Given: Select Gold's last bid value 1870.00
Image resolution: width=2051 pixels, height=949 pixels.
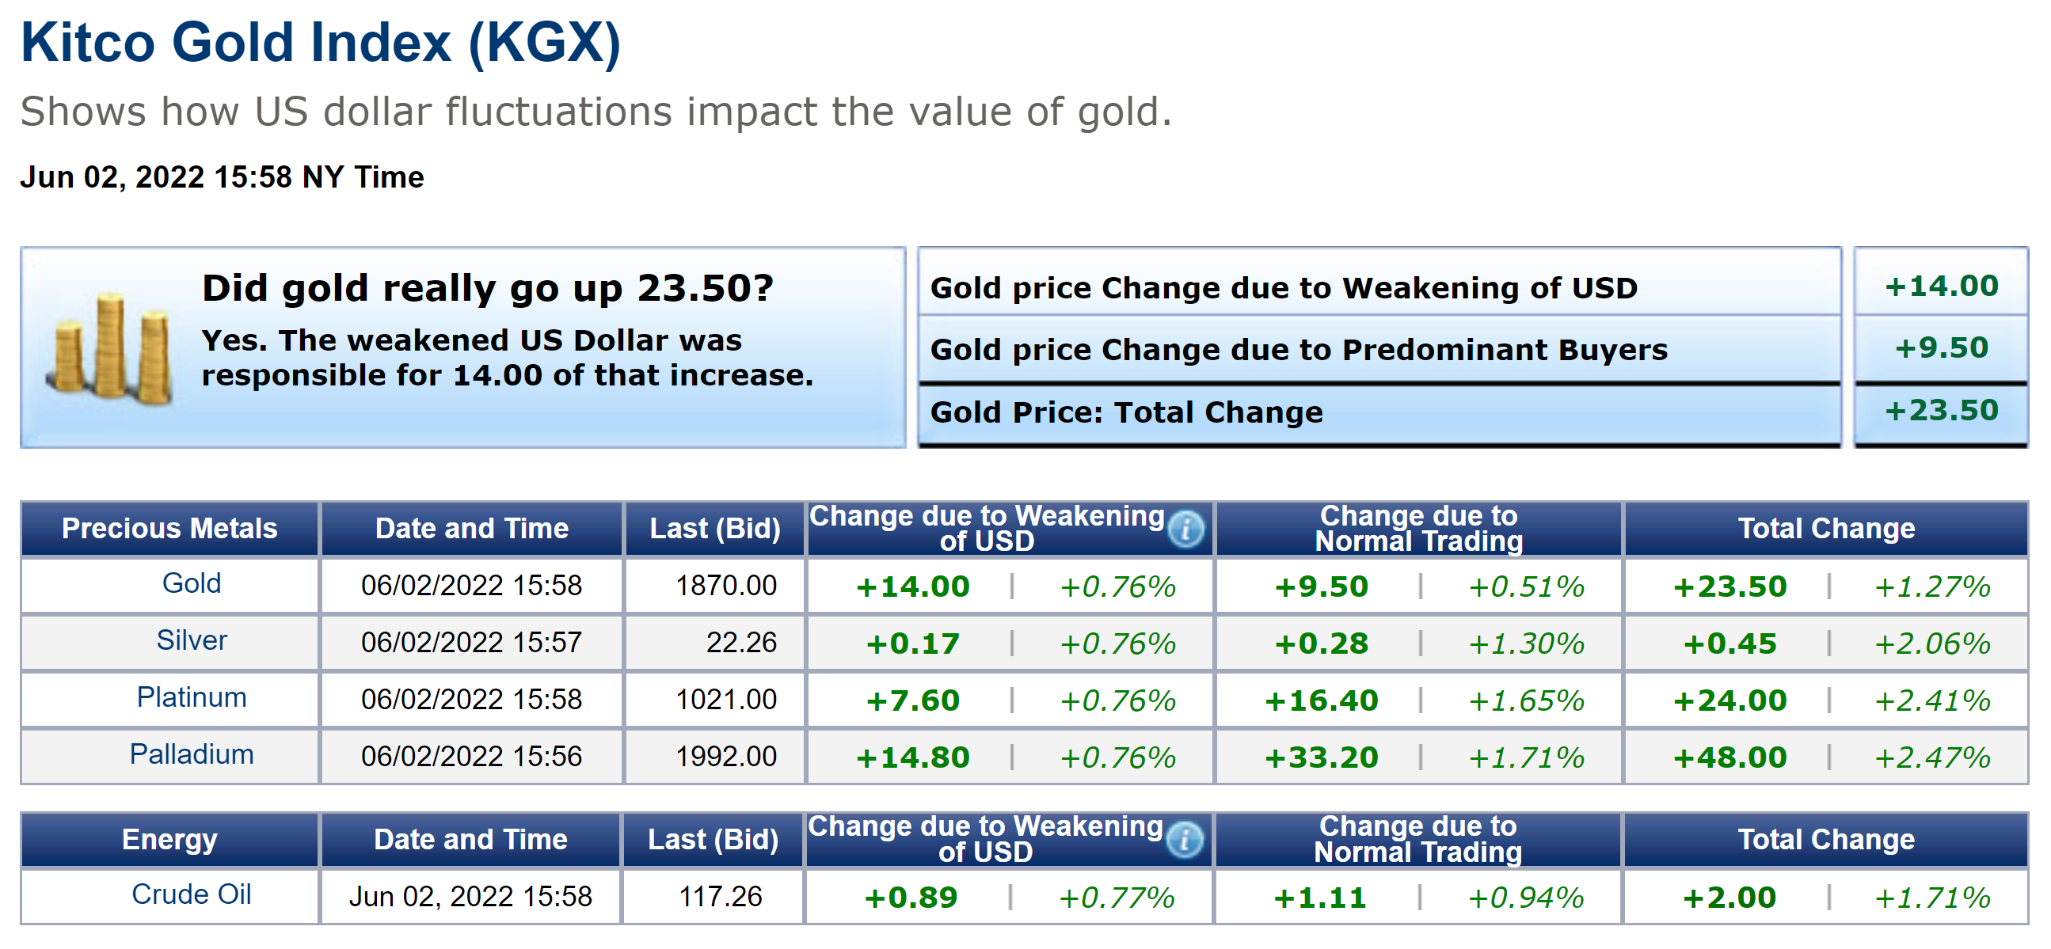Looking at the screenshot, I should pyautogui.click(x=725, y=586).
